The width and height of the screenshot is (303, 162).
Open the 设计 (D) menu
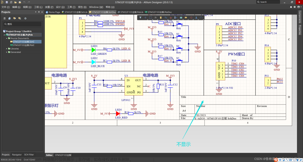click(60, 7)
